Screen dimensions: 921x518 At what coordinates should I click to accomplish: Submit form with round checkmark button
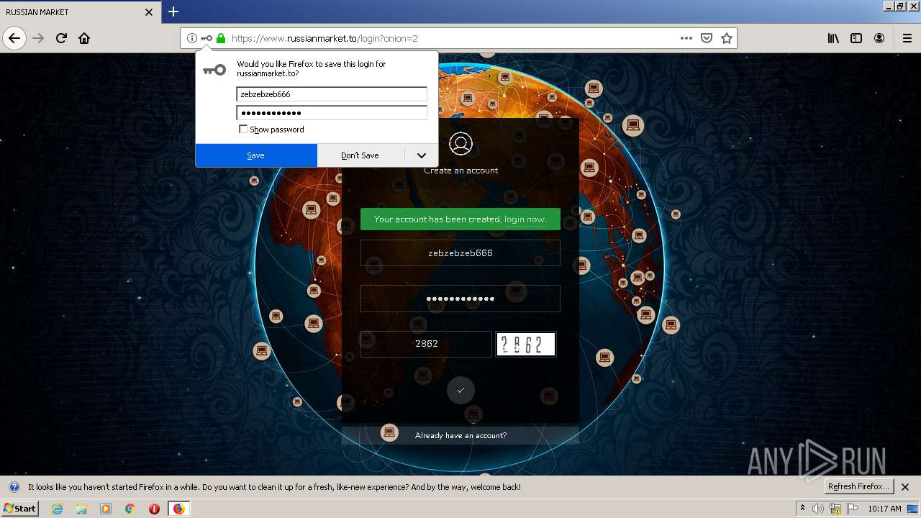[x=460, y=390]
